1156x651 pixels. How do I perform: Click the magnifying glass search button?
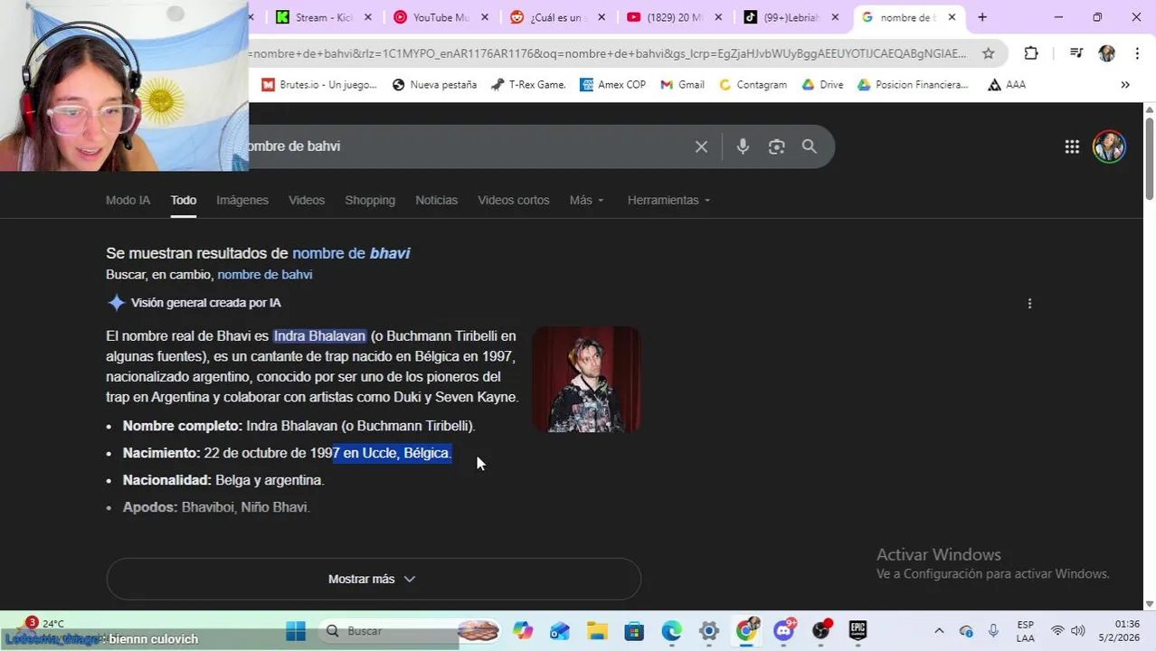point(810,146)
